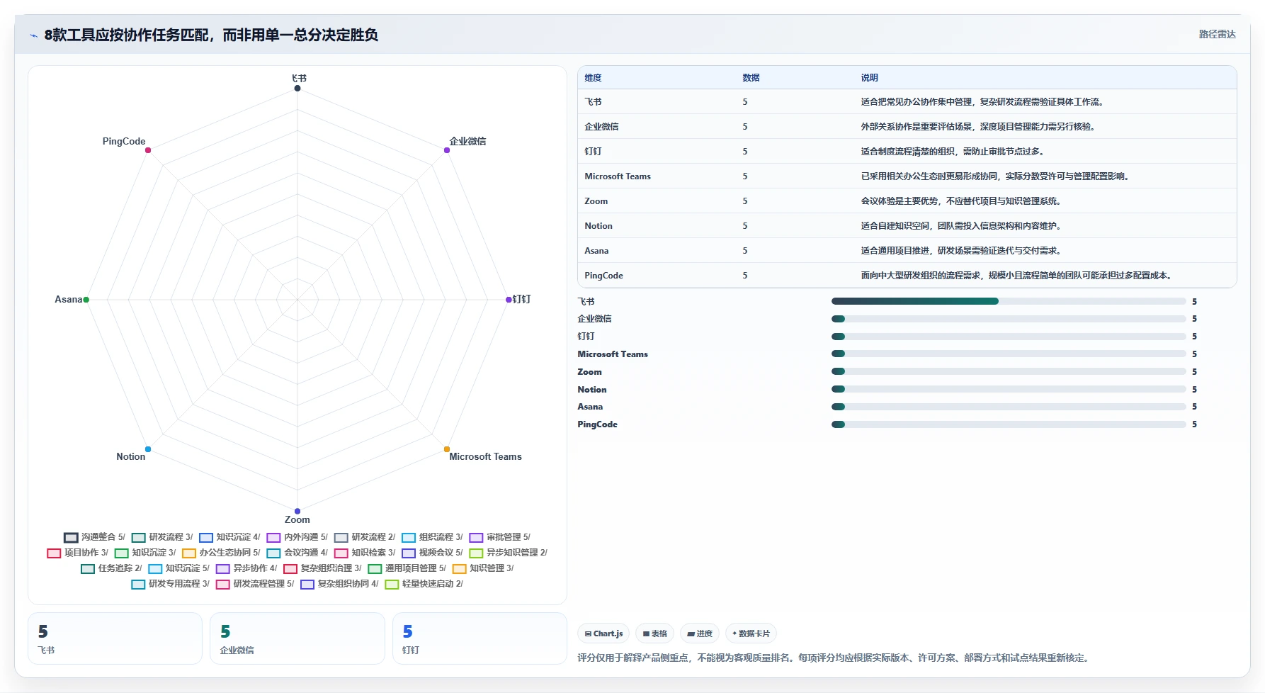The height and width of the screenshot is (693, 1265).
Task: Hide the 知识沉淀 4/ dataset in legend
Action: [229, 537]
